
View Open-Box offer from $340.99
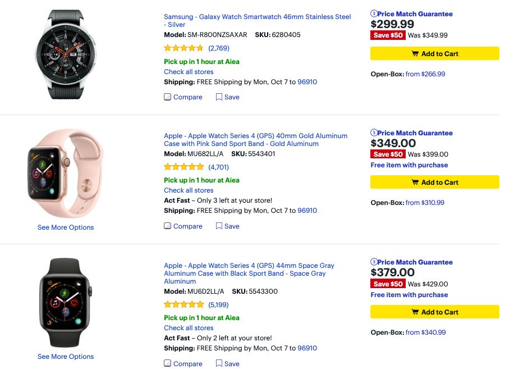[x=425, y=332]
